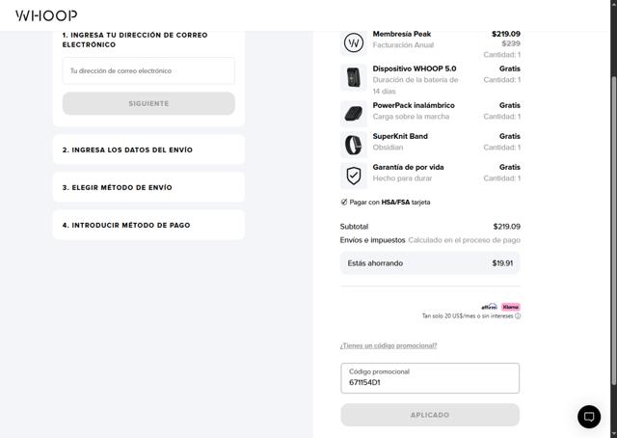
Task: Toggle the Pagar con HSA/FSA tarjeta checkbox
Action: 344,203
